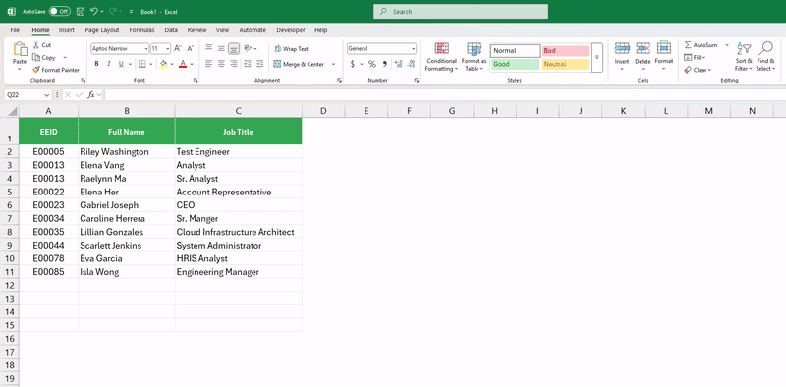Toggle Italic formatting
Viewport: 786px width, 387px height.
pos(109,64)
